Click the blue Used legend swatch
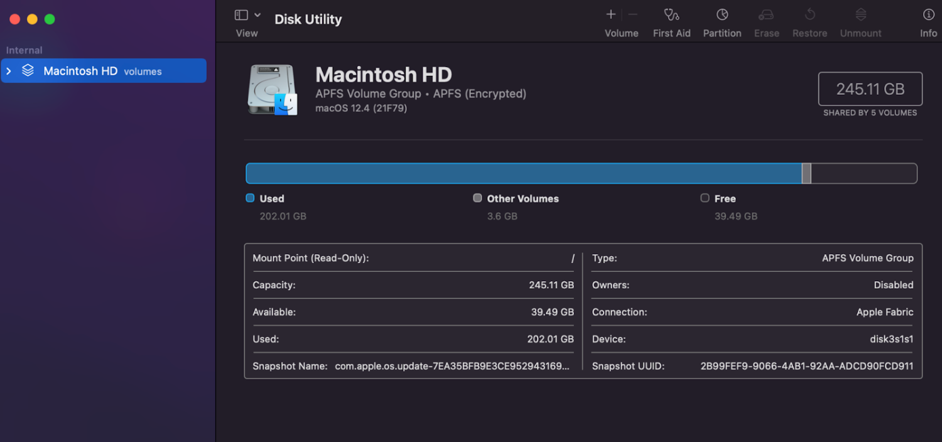 tap(250, 198)
